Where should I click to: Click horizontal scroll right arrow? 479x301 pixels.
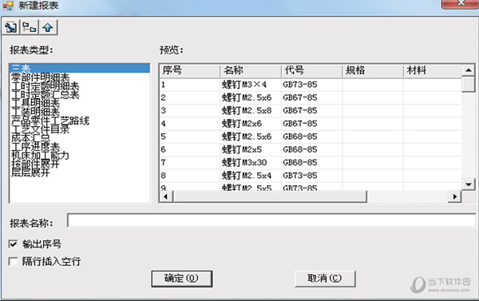tap(454, 196)
